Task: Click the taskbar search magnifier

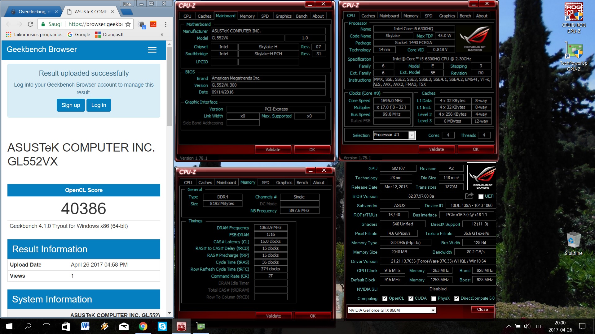Action: click(x=28, y=326)
